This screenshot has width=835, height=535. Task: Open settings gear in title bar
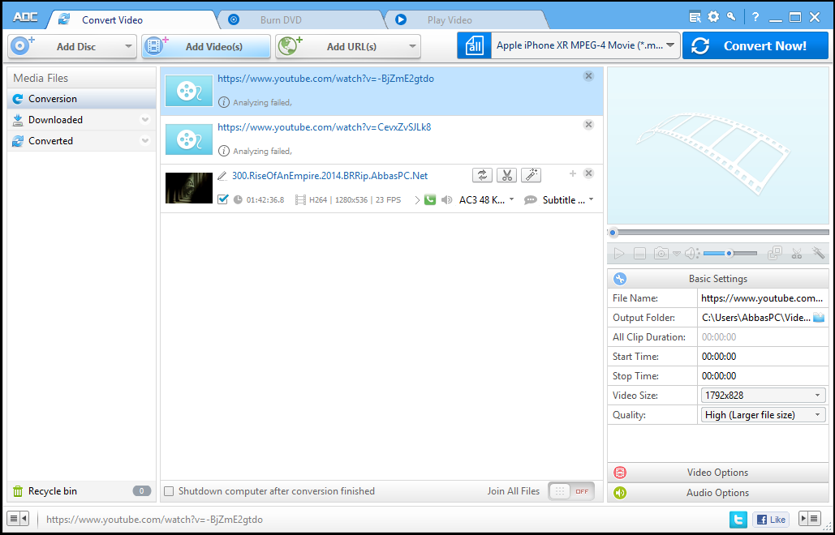[713, 17]
